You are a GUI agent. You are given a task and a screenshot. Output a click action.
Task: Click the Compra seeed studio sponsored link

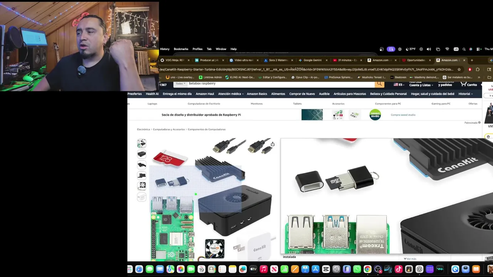tap(403, 115)
